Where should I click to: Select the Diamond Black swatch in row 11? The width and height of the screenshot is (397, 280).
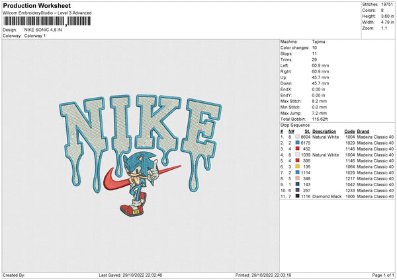pos(297,196)
